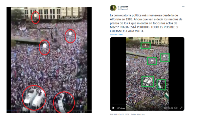197x121 pixels.
Task: Click the tweet text about Alfonsín en 1983
Action: point(146,23)
